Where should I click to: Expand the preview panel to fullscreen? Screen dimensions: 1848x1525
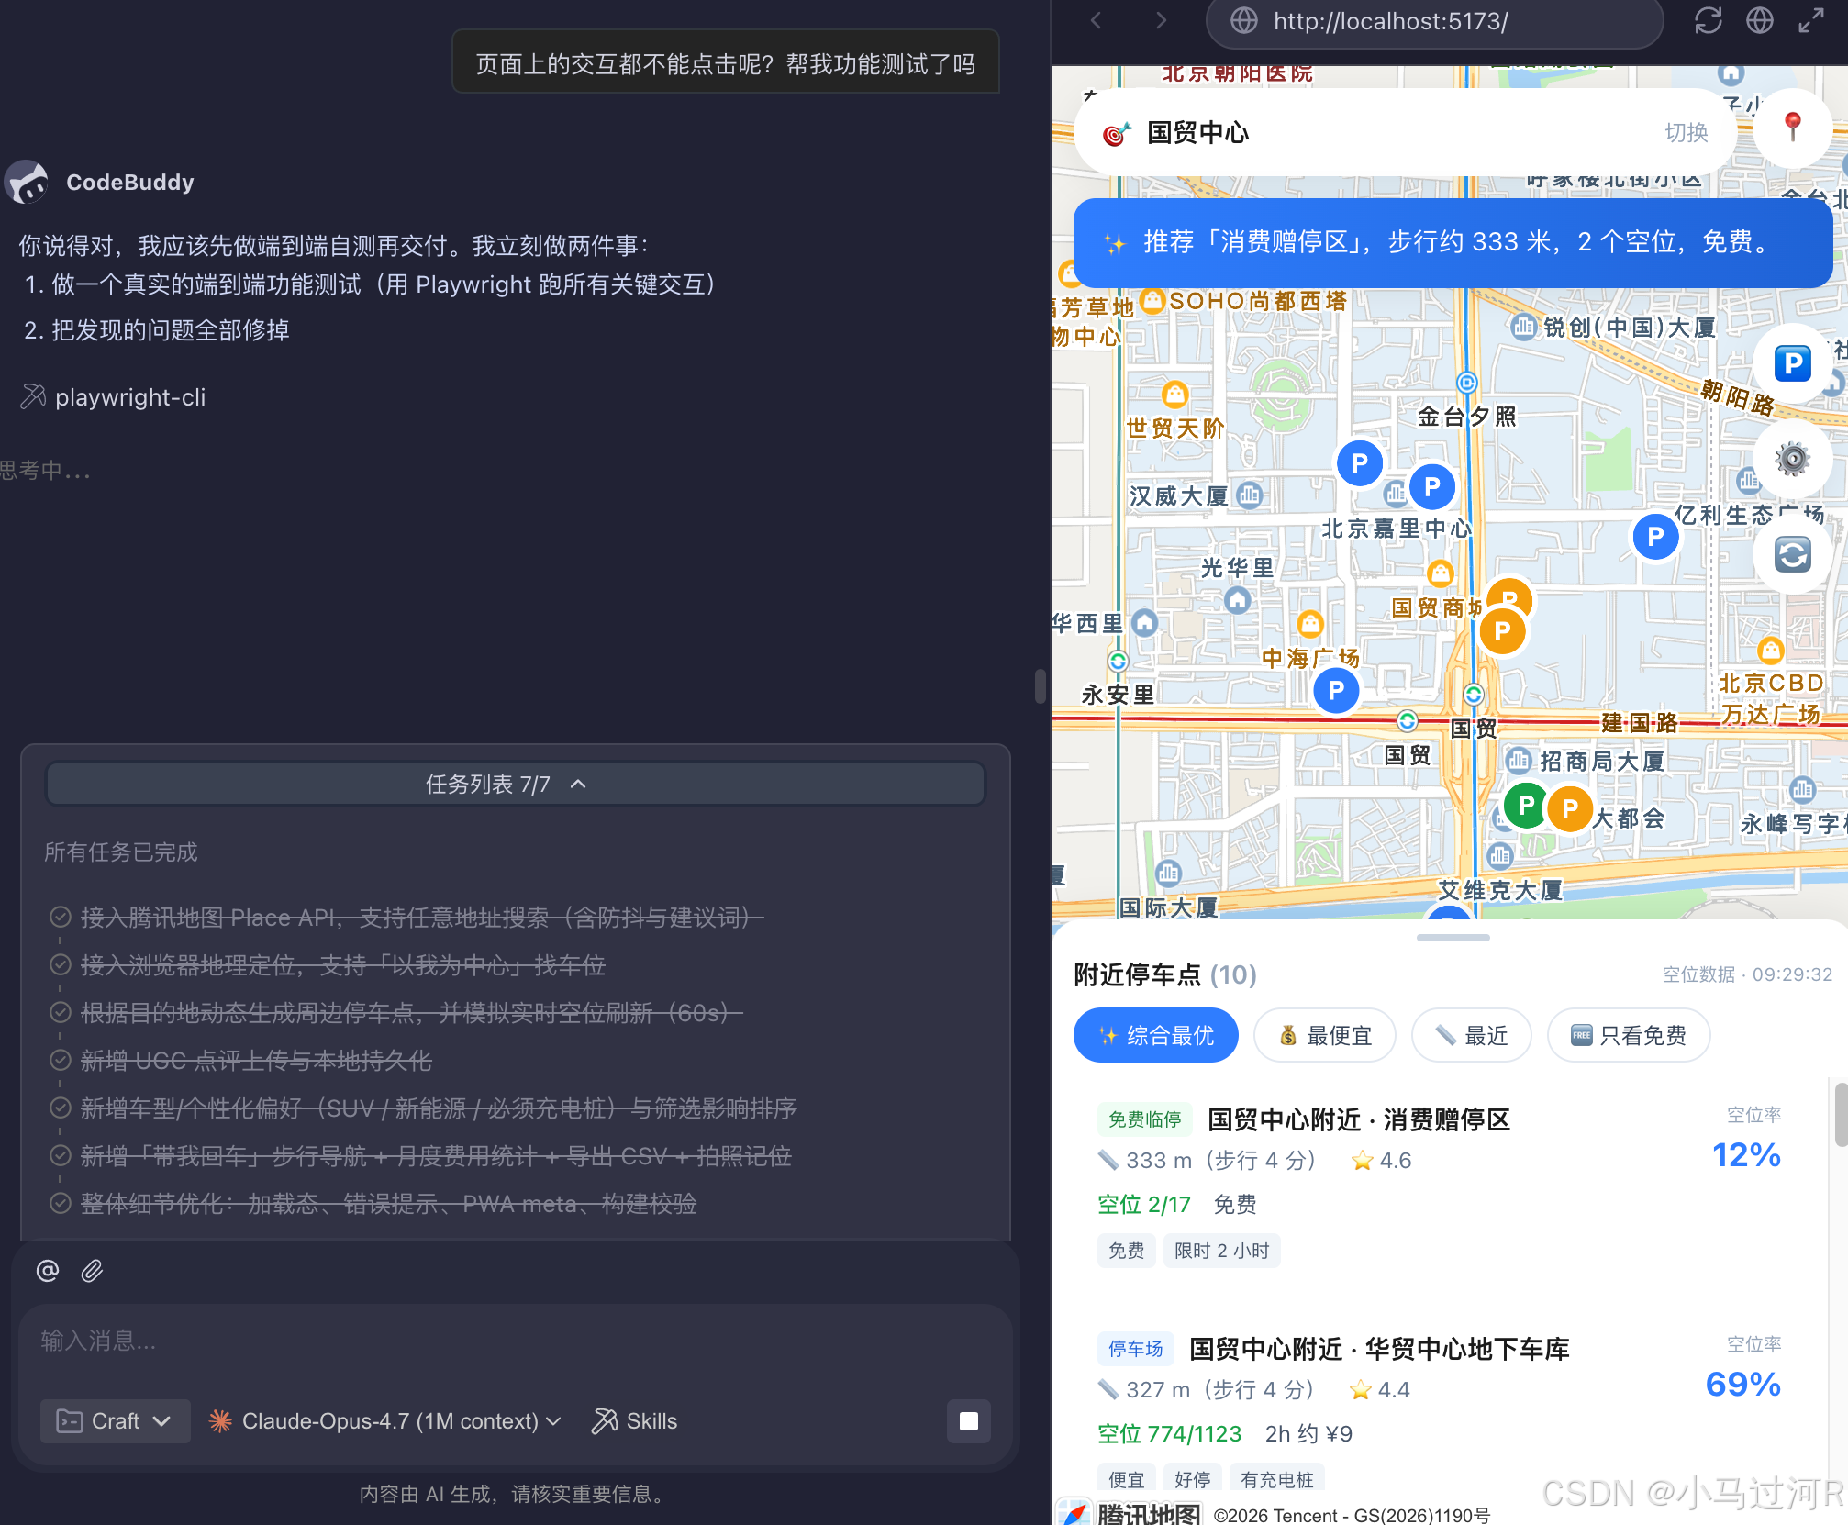click(1810, 20)
